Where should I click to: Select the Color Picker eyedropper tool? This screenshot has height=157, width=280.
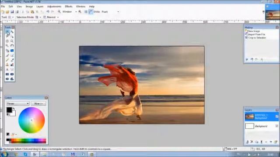coord(12,60)
